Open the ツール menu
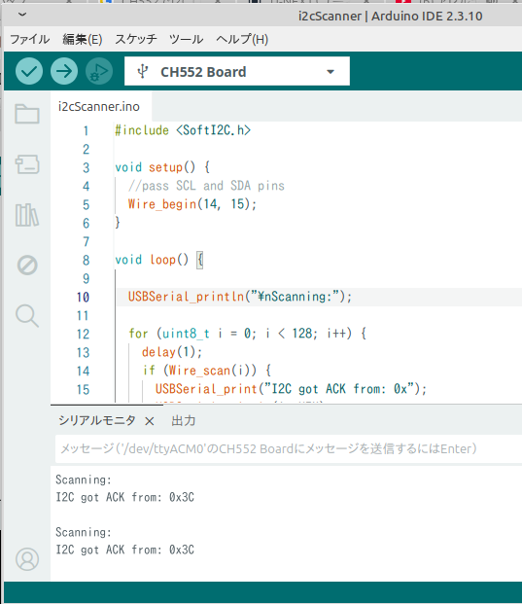Screen dimensions: 522x604 pos(186,39)
